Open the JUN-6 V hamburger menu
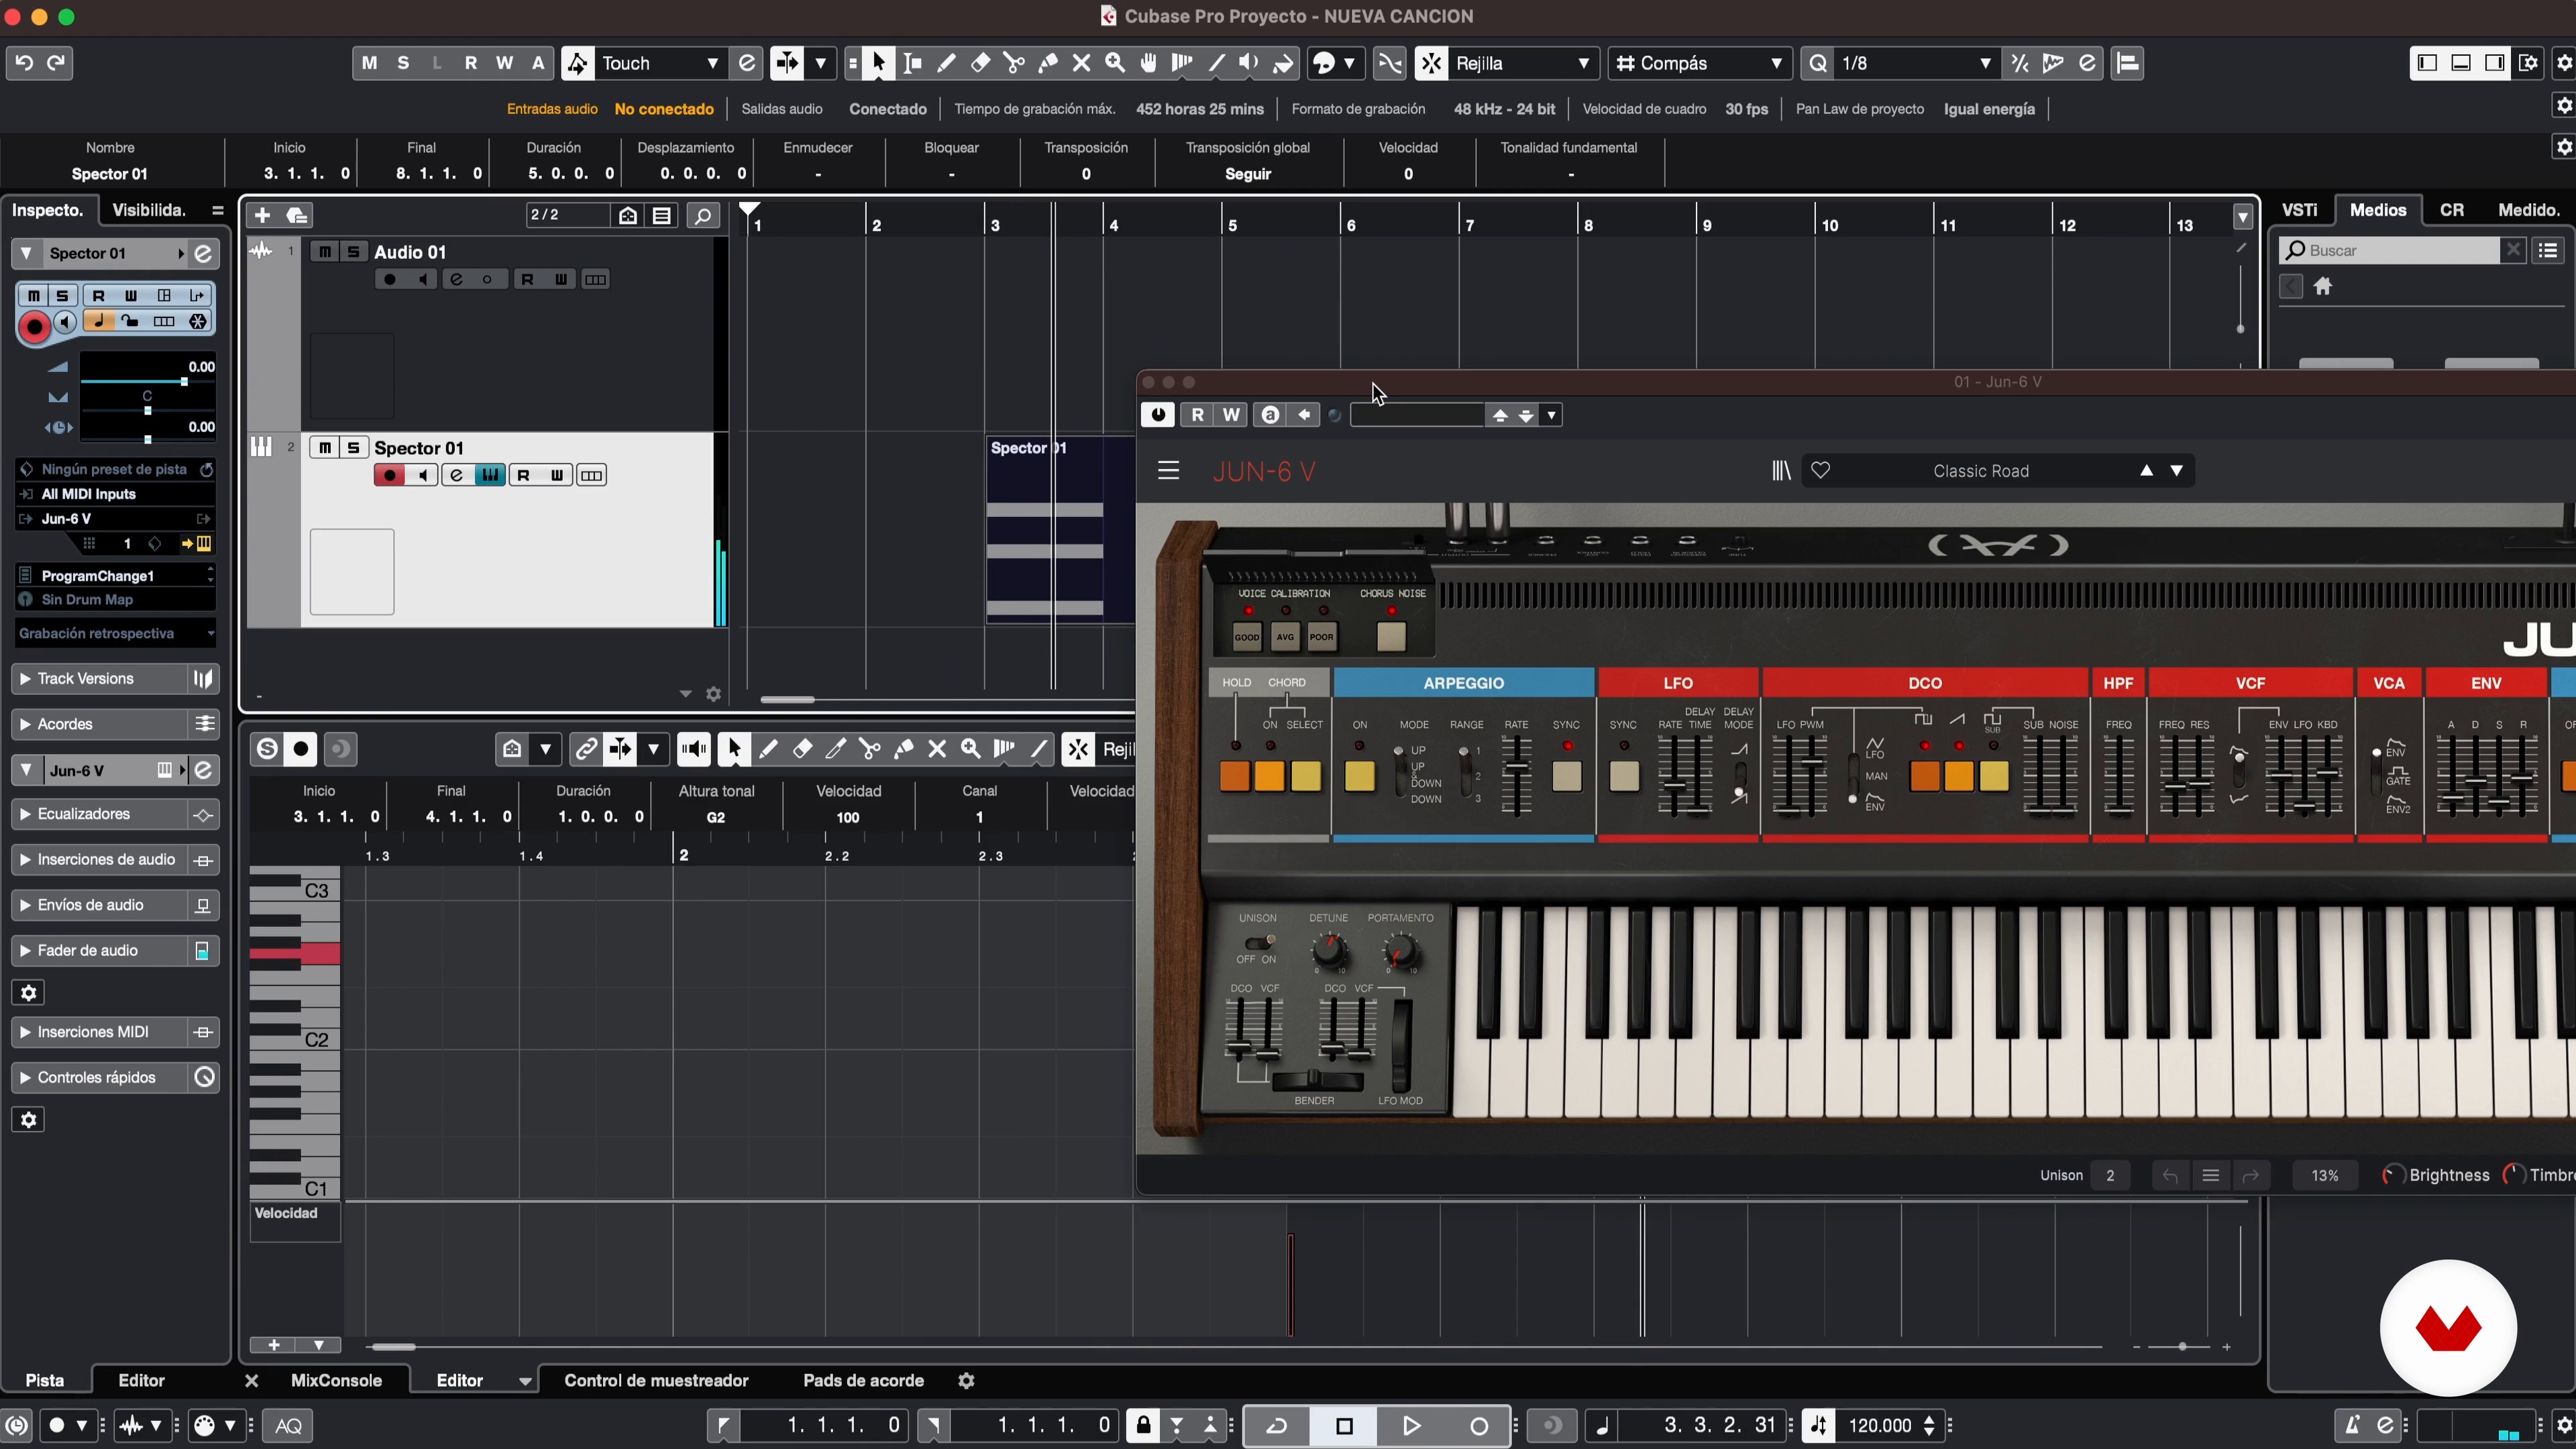Viewport: 2576px width, 1449px height. click(1168, 471)
